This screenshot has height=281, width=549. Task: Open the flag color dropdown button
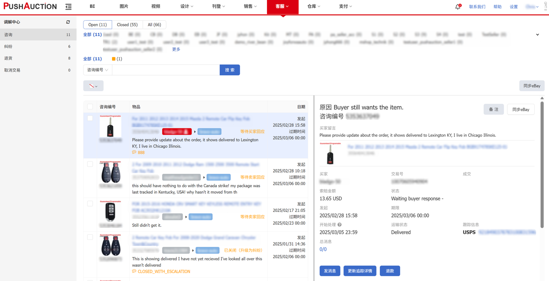coord(93,86)
